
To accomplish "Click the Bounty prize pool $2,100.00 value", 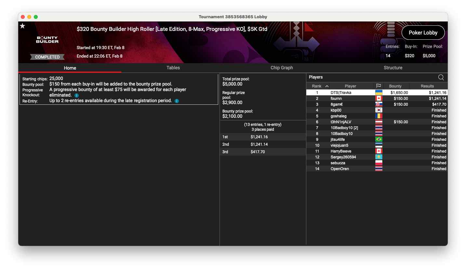I will [x=232, y=116].
